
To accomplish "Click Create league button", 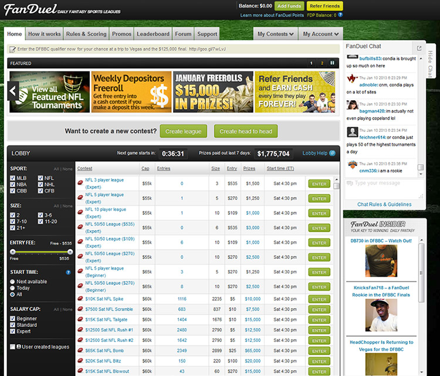I will click(183, 131).
